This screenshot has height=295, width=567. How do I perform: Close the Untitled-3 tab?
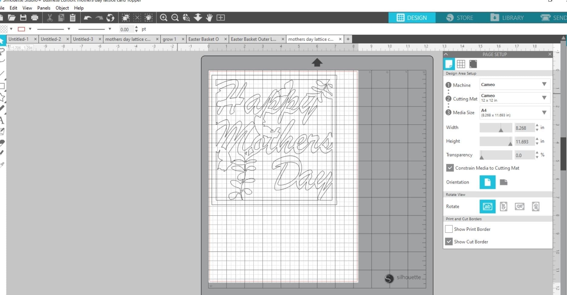pos(100,39)
